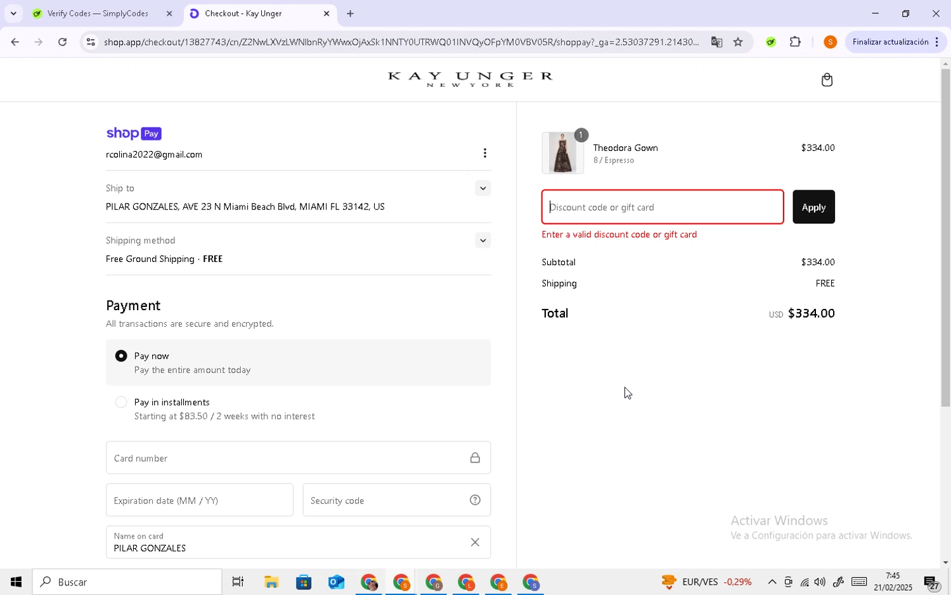951x595 pixels.
Task: Switch to Checkout - Kay Unger tab
Action: [260, 13]
